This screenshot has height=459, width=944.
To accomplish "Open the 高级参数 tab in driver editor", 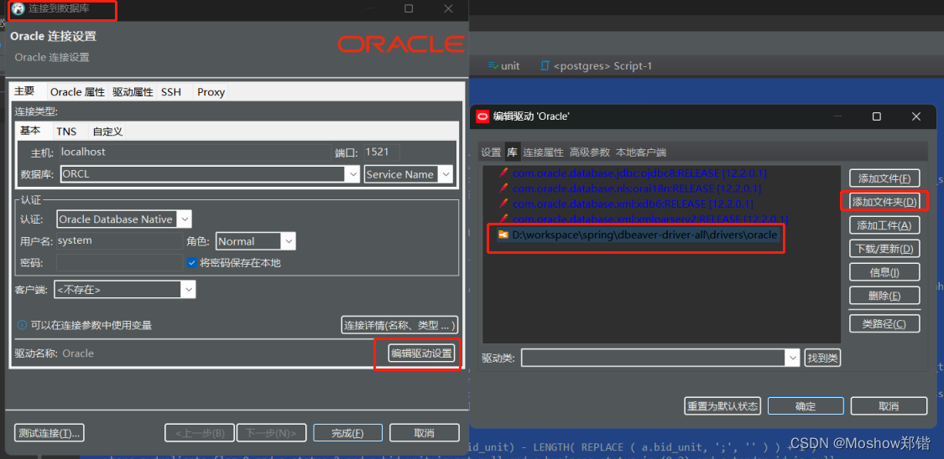I will point(590,152).
